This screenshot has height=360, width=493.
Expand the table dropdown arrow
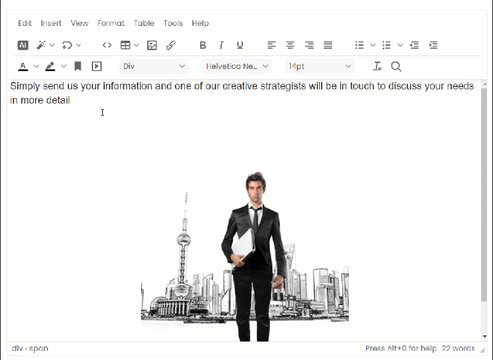136,45
